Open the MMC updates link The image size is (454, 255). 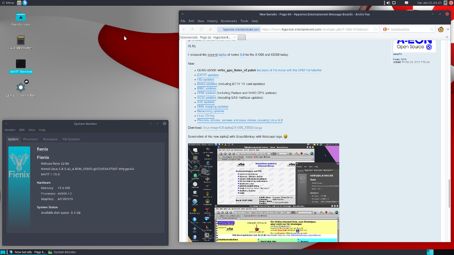click(207, 89)
